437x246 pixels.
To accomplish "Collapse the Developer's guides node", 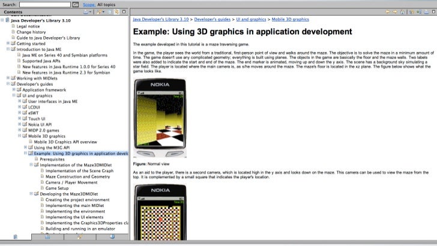I will pyautogui.click(x=8, y=83).
